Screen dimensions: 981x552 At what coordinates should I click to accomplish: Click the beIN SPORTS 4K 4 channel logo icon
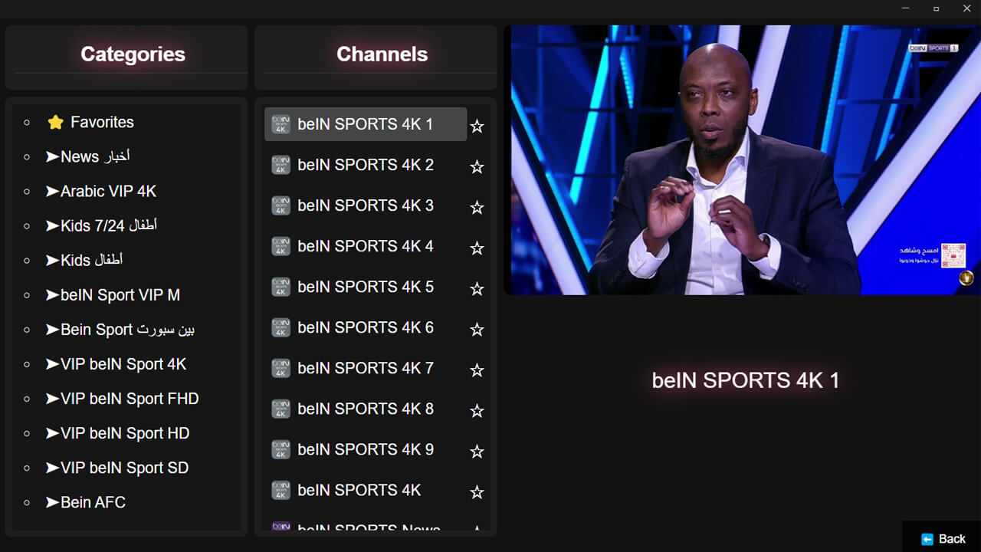pos(281,246)
